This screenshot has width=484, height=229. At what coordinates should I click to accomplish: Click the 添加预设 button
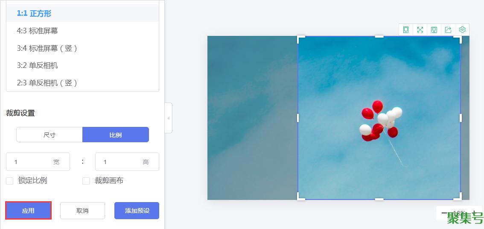pyautogui.click(x=137, y=211)
